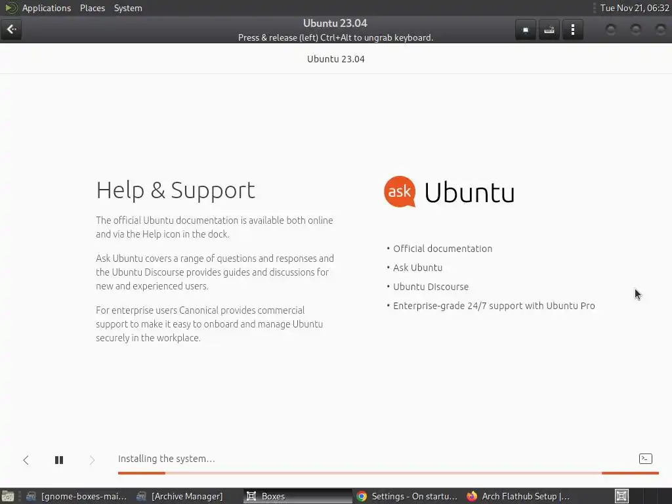
Task: Click the 'Ask Ubuntu' bullet item
Action: (x=418, y=268)
